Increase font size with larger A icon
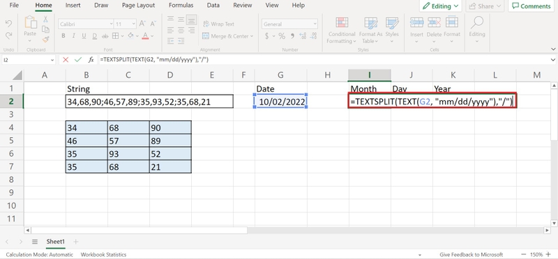The image size is (558, 259). click(142, 24)
